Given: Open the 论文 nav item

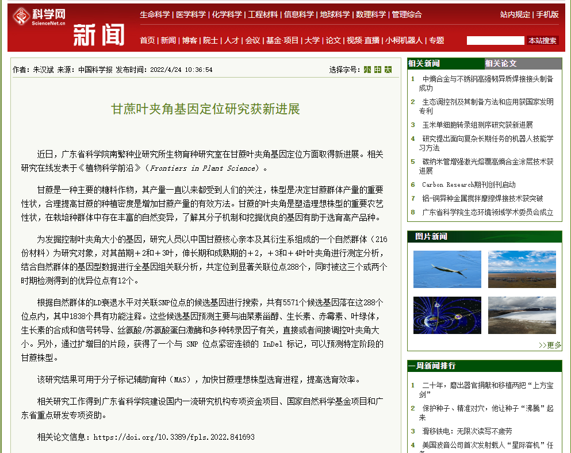Looking at the screenshot, I should pos(333,40).
